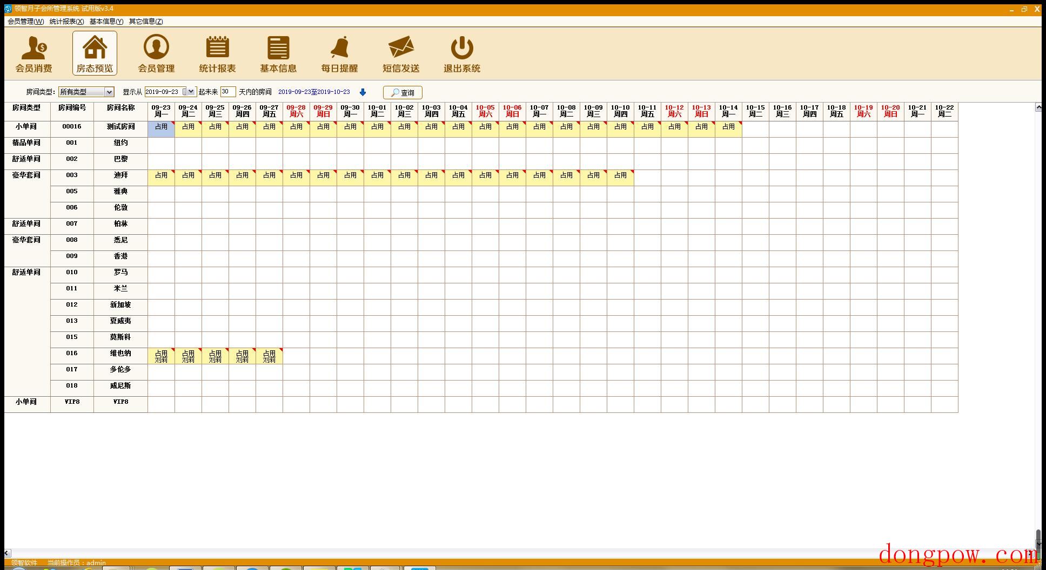Viewport: 1046px width, 570px height.
Task: Click the 房间编号 column header
Action: point(72,111)
